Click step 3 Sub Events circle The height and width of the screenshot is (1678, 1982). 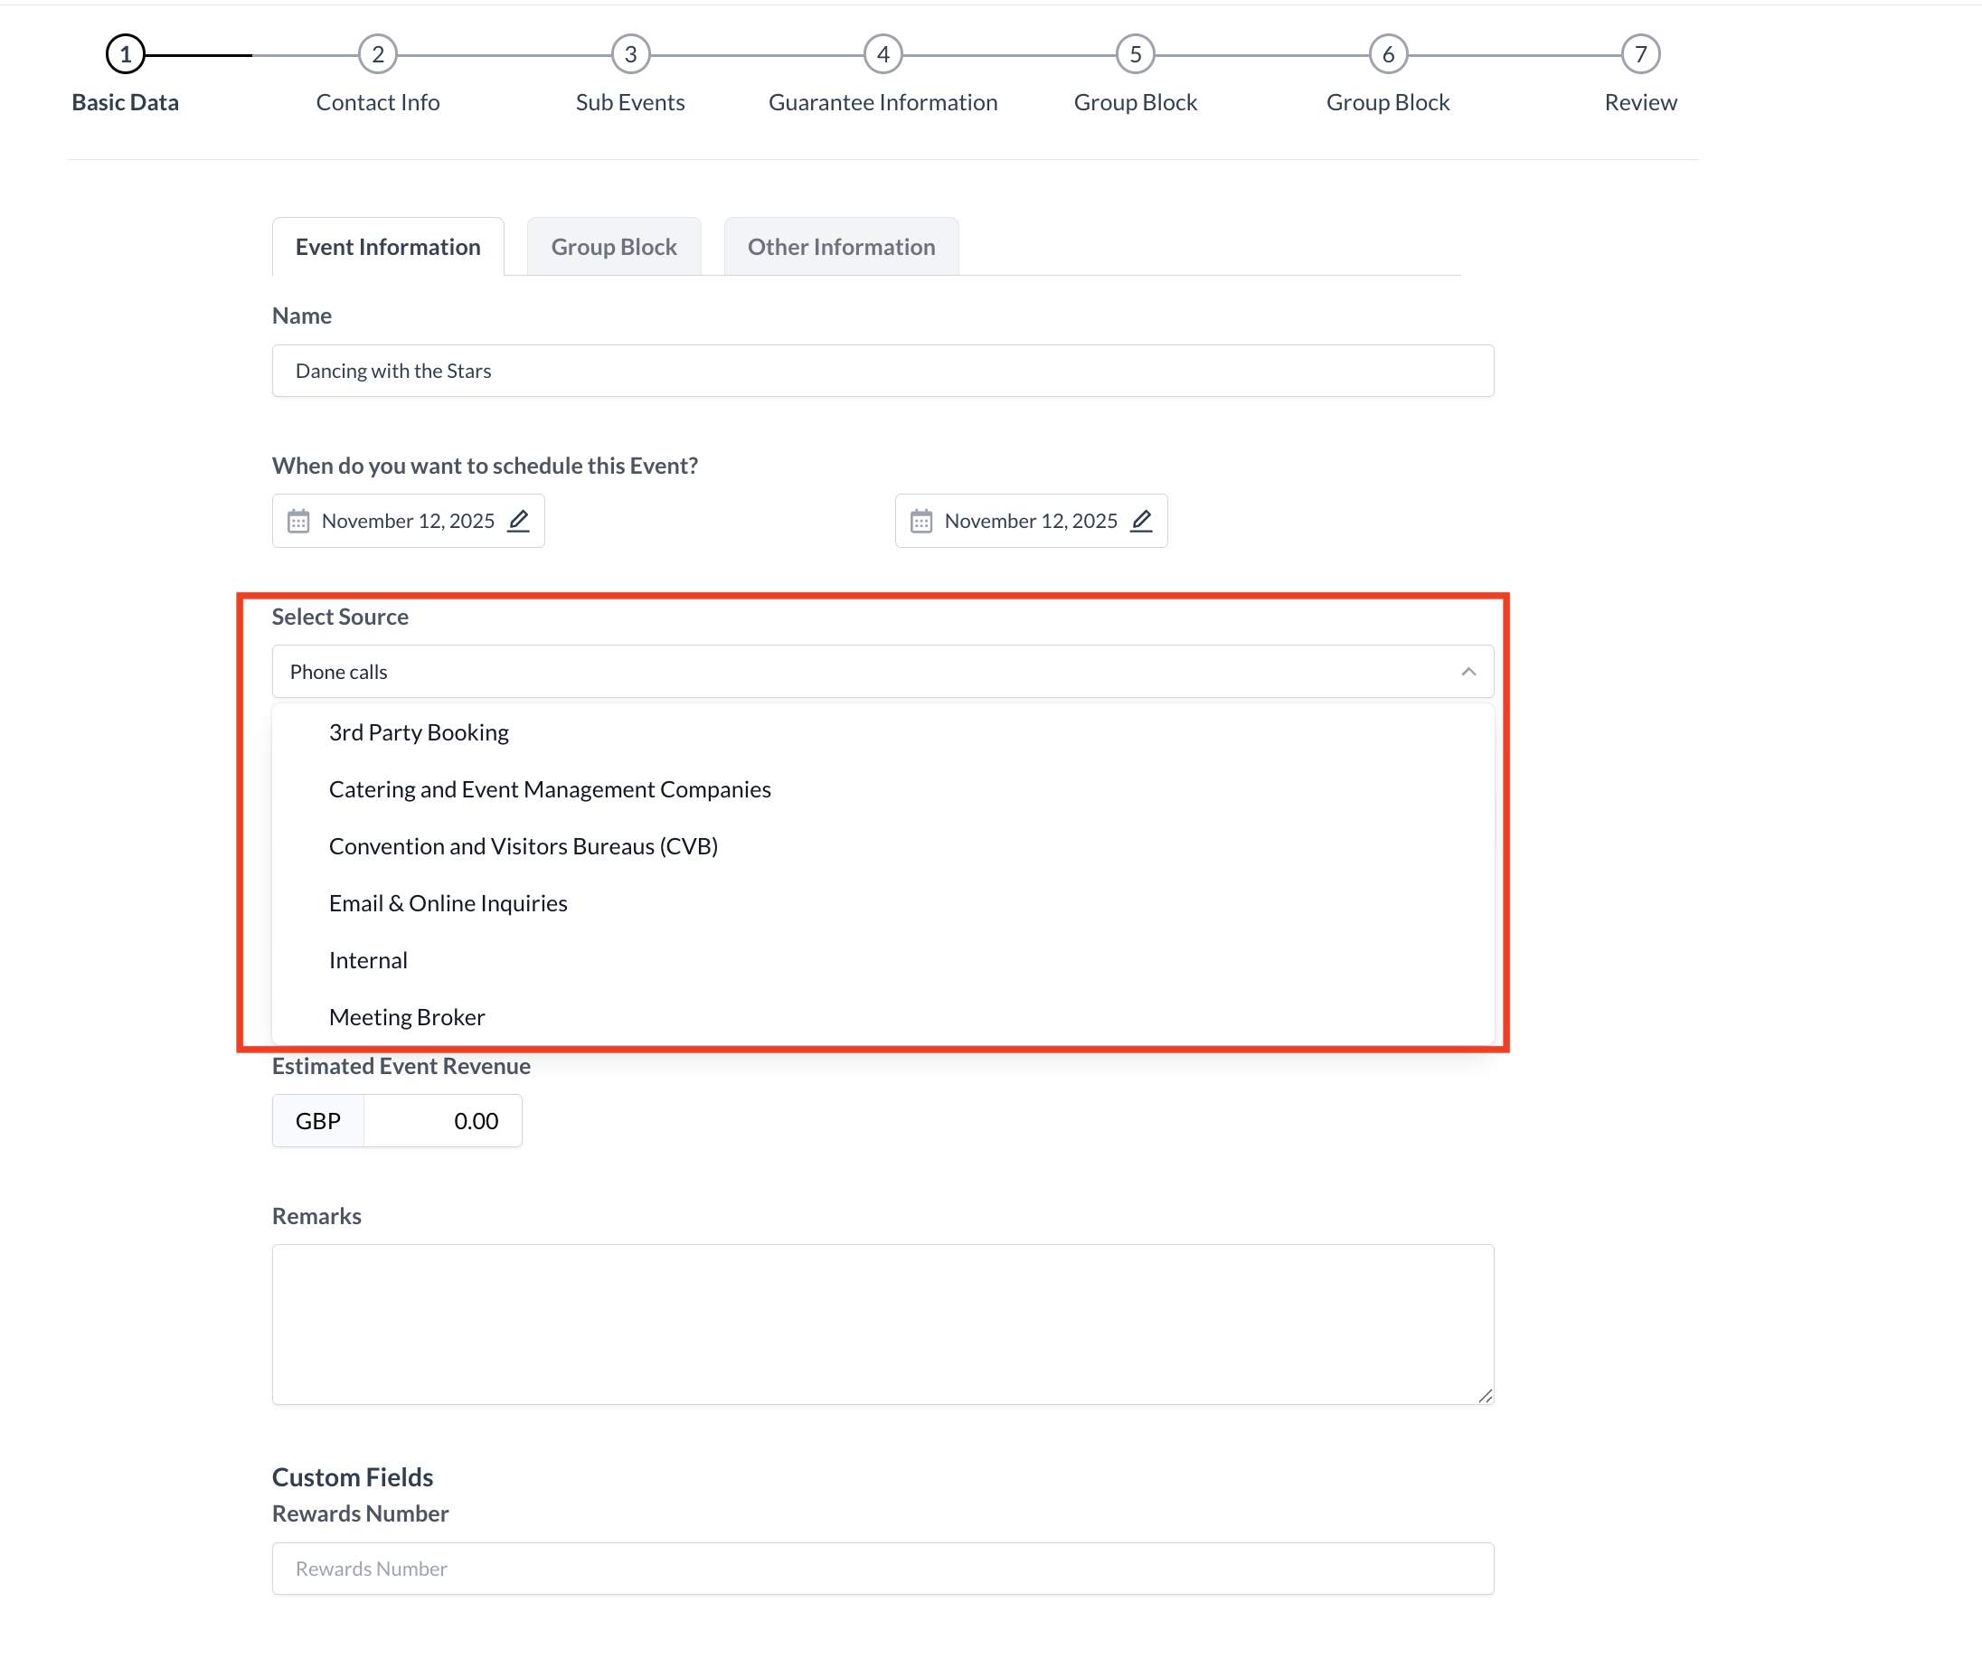coord(630,53)
